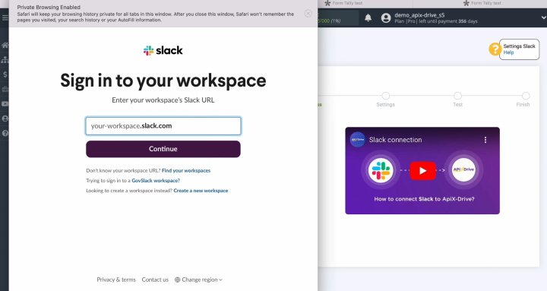Click the dollar sign billing sidebar icon
This screenshot has height=291, width=547.
[5, 74]
